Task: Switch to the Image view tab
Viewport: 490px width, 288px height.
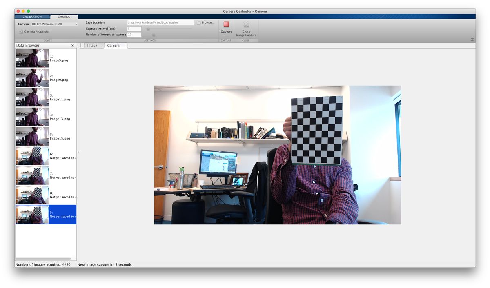Action: pyautogui.click(x=93, y=46)
